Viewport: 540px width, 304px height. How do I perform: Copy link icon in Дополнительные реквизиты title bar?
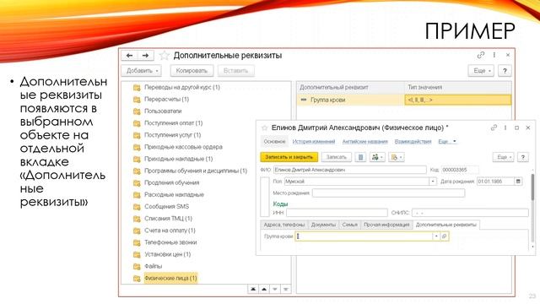coord(481,55)
